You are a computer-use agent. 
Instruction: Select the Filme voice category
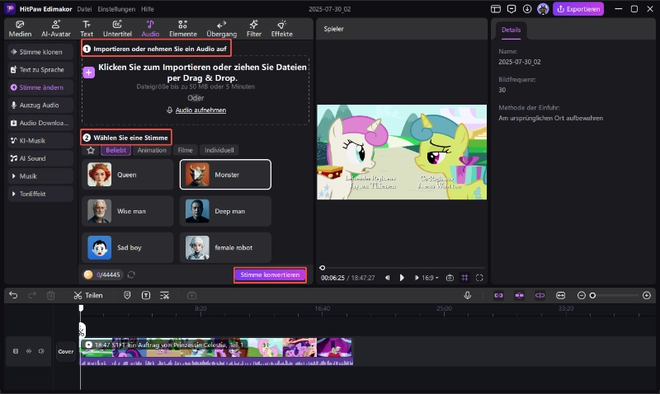click(x=185, y=150)
